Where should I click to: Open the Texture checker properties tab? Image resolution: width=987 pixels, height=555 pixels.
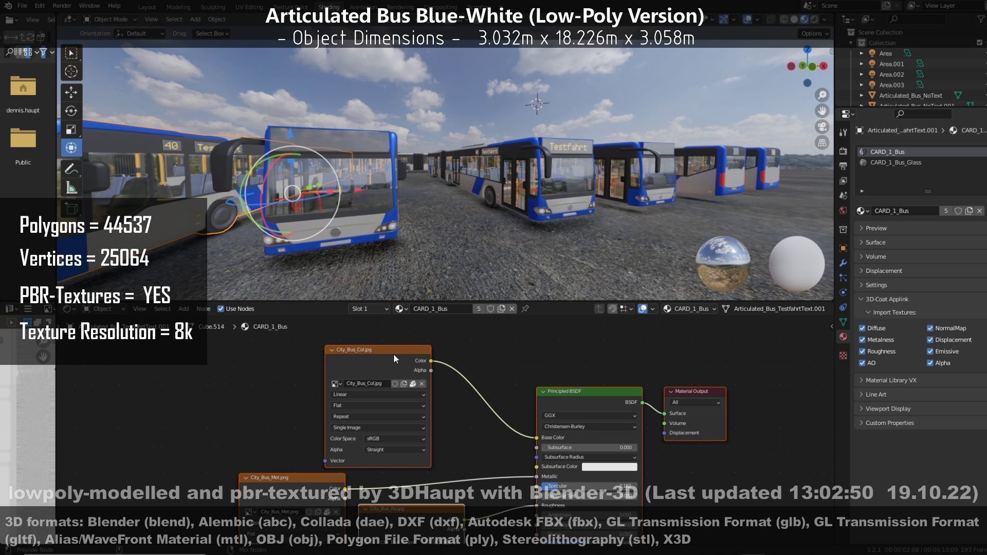(843, 356)
